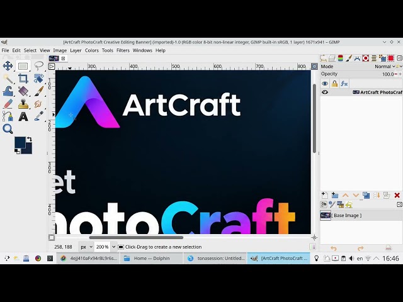This screenshot has height=302, width=403.
Task: Open the zoom 200% dropdown arrow
Action: pos(113,247)
